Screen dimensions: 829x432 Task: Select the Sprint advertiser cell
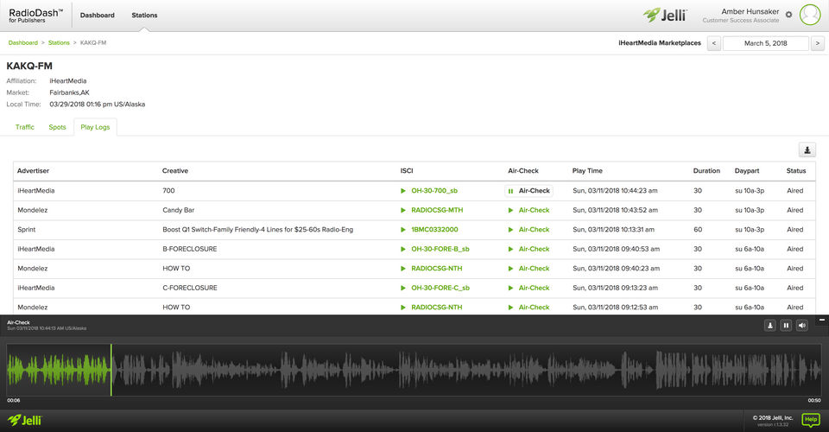tap(27, 230)
